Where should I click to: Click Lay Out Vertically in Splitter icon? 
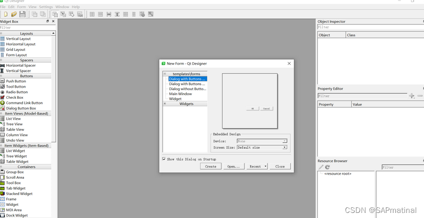[x=117, y=14]
